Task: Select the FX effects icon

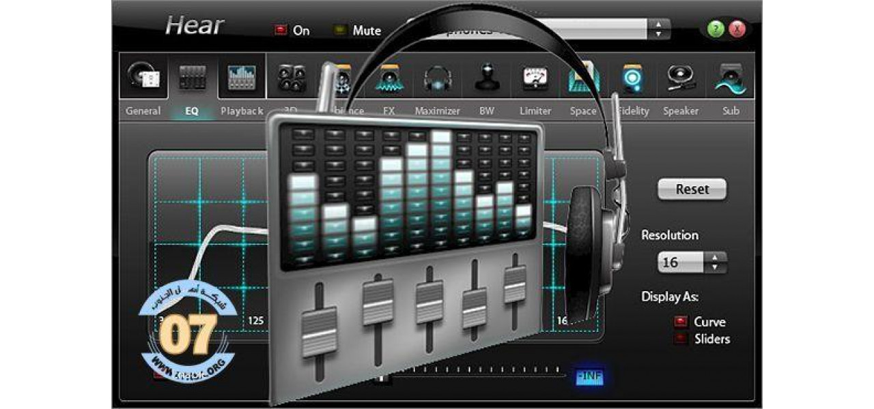Action: click(x=389, y=78)
